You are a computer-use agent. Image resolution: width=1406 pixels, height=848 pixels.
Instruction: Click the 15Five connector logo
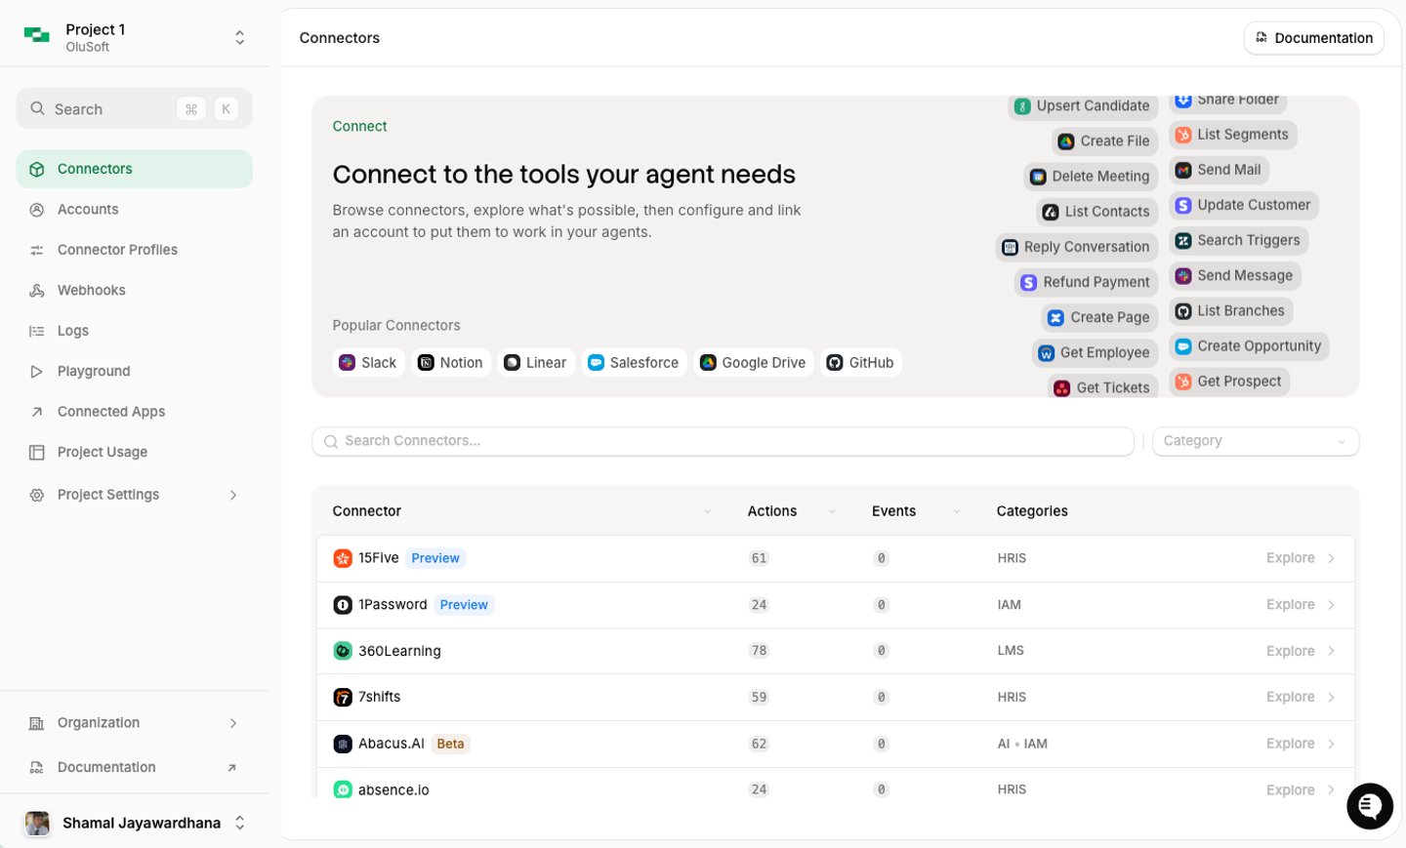point(343,558)
